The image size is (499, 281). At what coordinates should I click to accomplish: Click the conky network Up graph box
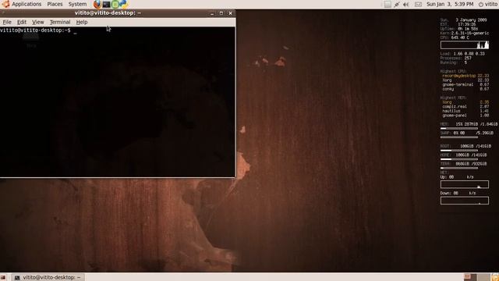(x=465, y=184)
